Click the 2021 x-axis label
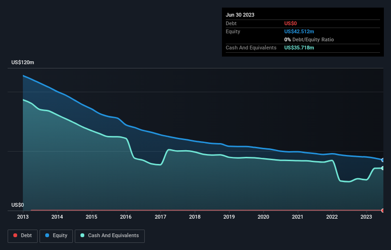The image size is (391, 250). (x=298, y=217)
